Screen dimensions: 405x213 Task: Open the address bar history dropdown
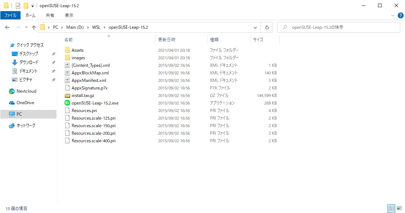click(x=255, y=28)
